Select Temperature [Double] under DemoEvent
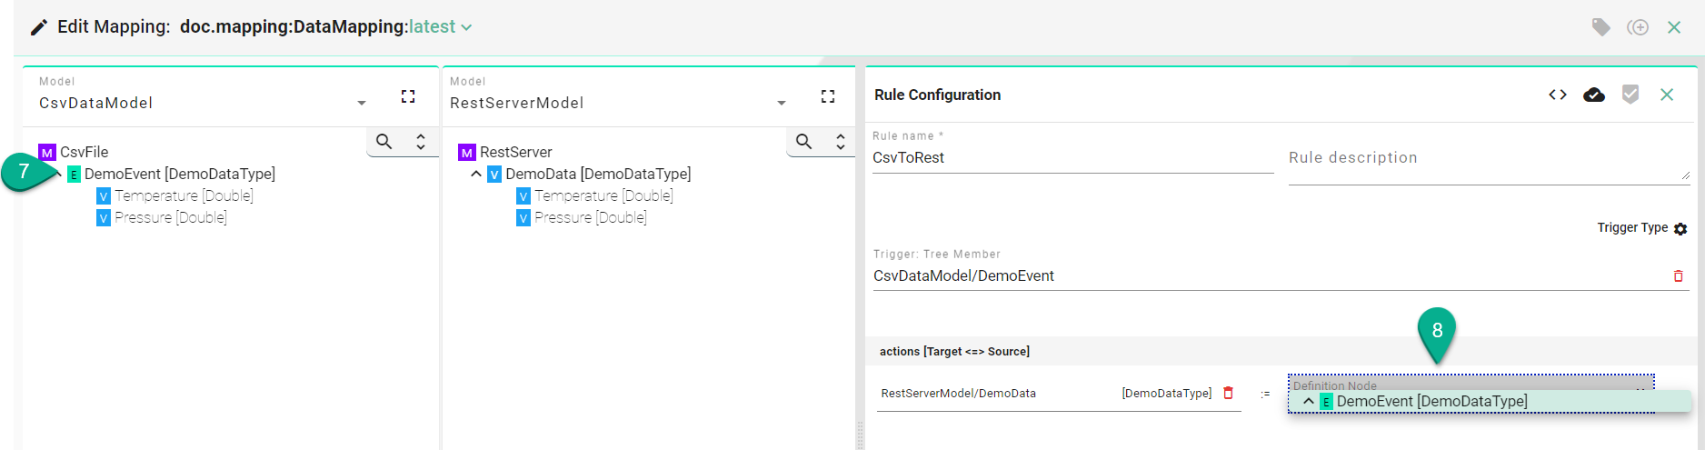Image resolution: width=1705 pixels, height=450 pixels. (183, 195)
